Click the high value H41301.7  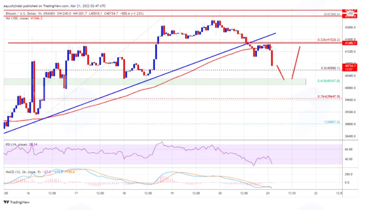pyautogui.click(x=81, y=14)
